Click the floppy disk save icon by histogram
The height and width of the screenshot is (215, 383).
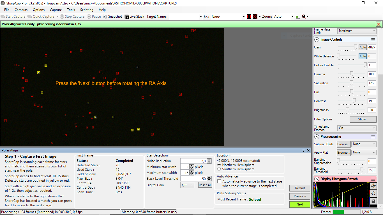tap(373, 201)
